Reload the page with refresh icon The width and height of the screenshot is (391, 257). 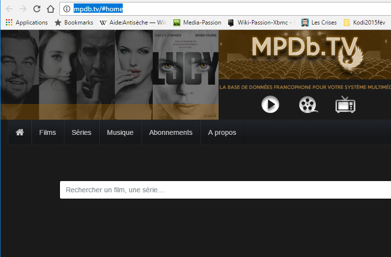[37, 9]
